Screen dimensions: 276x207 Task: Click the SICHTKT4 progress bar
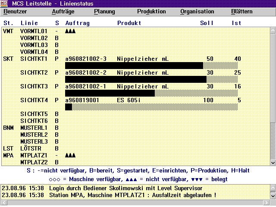coord(151,107)
